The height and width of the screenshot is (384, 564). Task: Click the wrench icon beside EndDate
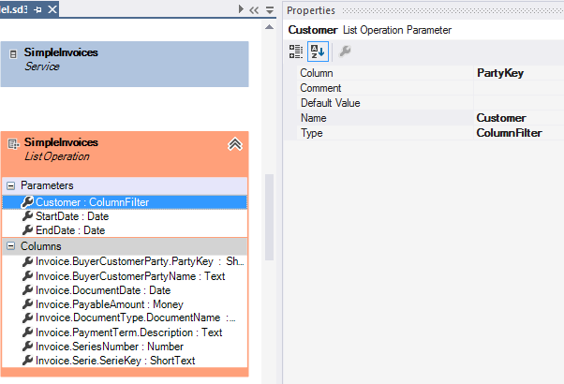click(28, 229)
